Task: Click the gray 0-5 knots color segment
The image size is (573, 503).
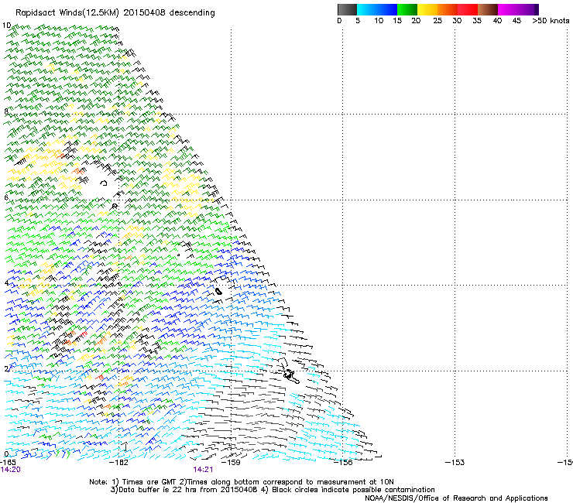Action: 347,9
